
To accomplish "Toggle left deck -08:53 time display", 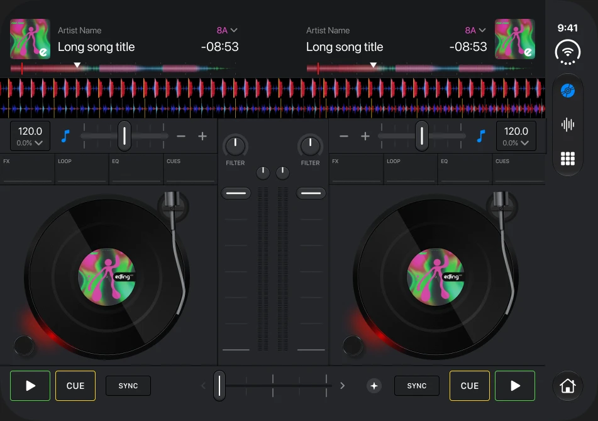I will click(219, 47).
